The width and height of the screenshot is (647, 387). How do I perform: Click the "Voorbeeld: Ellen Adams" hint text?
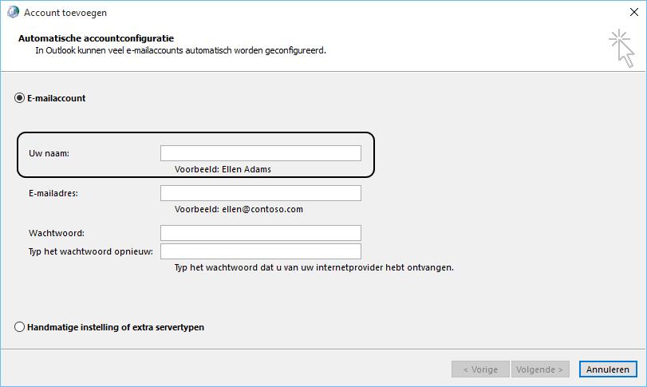tap(227, 169)
